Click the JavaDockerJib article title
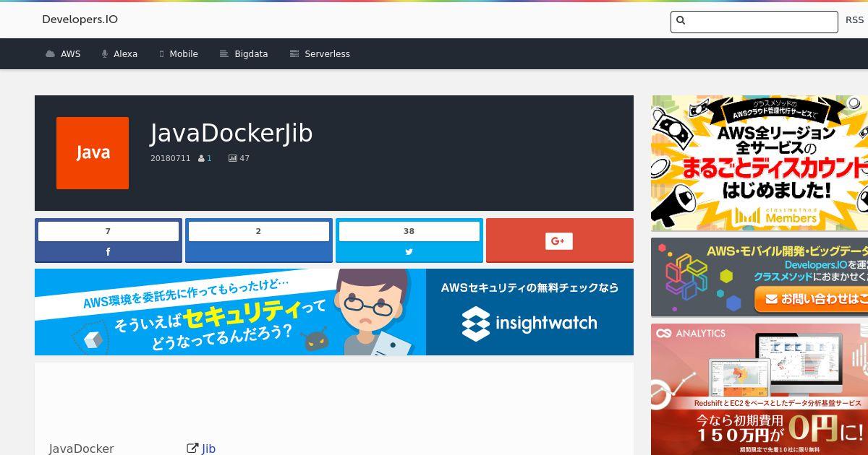Screen dimensions: 868x455 tap(231, 134)
